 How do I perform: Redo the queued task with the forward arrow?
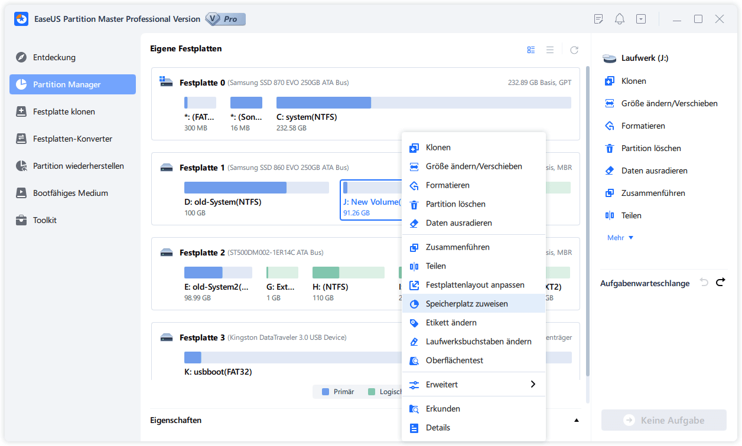(x=720, y=283)
